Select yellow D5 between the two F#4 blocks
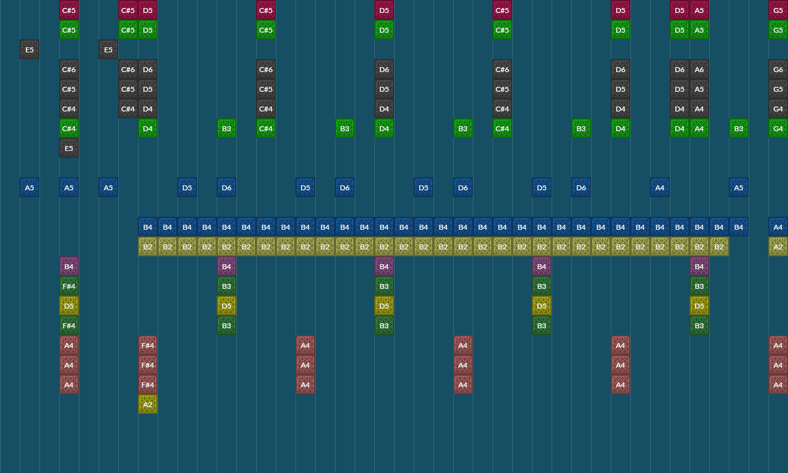 click(69, 305)
